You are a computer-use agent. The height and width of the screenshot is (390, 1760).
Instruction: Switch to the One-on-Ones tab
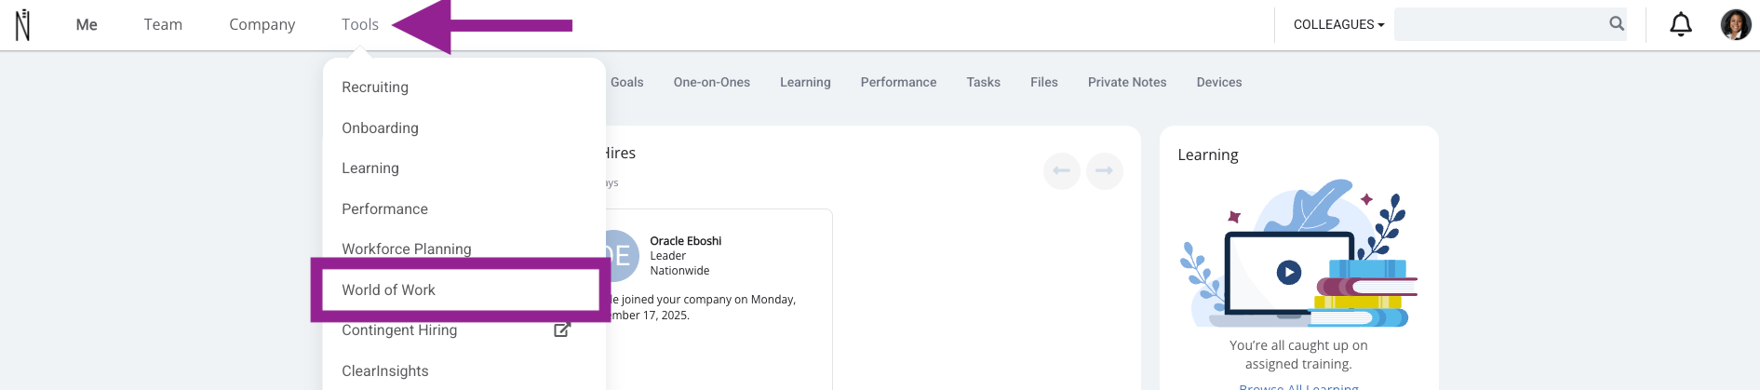click(x=711, y=82)
